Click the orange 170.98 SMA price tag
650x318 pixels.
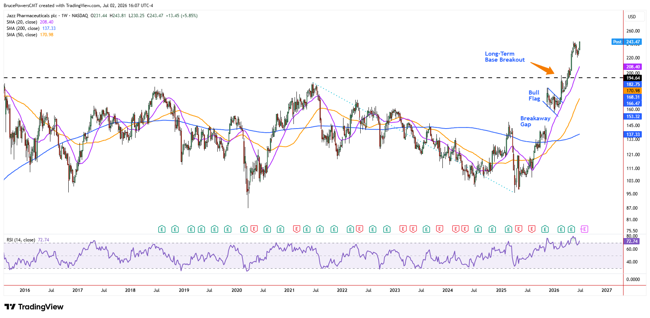(633, 91)
